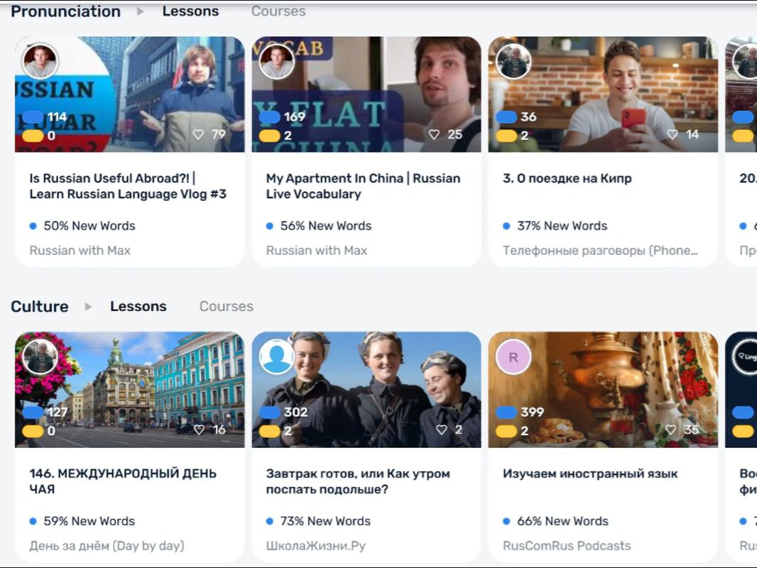Open 'Изучаем иностранный язык' lesson title

point(590,474)
